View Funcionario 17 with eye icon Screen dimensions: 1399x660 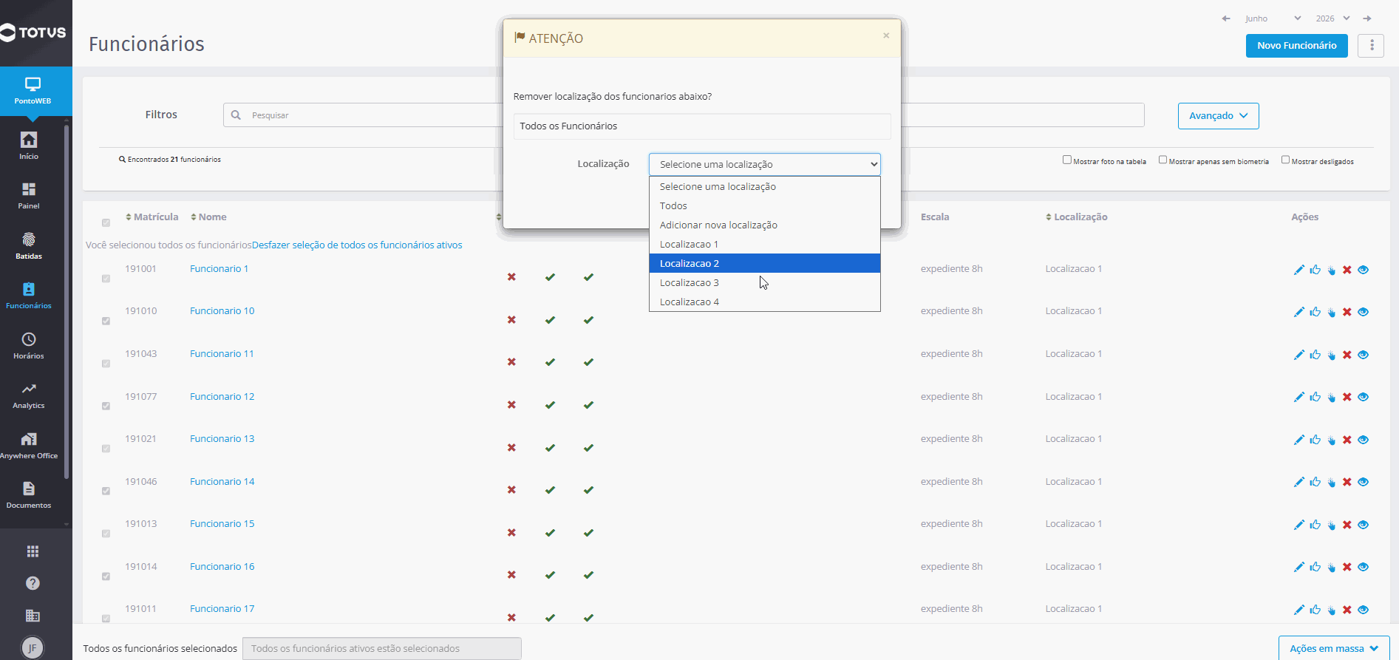tap(1364, 610)
